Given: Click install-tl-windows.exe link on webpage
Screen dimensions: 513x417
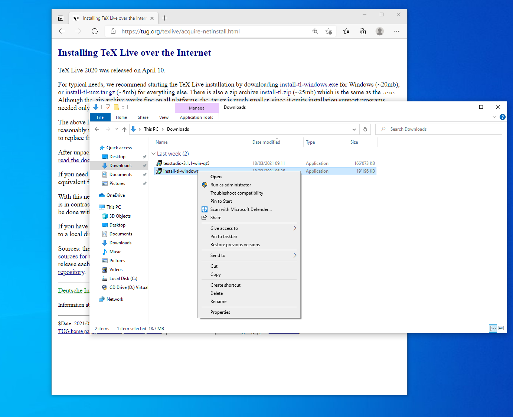Looking at the screenshot, I should pos(309,85).
